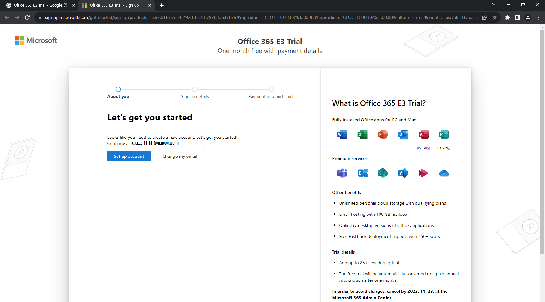
Task: Click 'Free FastTrack deployment support' bullet
Action: 389,237
